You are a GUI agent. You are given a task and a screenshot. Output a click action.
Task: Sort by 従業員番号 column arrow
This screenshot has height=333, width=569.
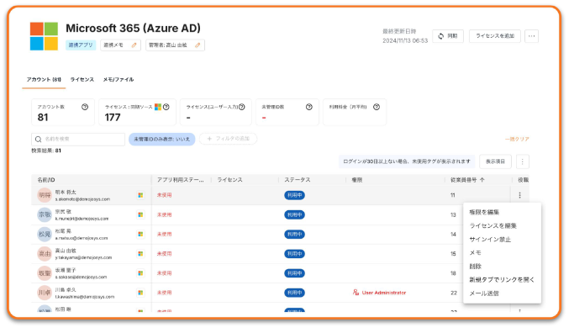pos(482,180)
